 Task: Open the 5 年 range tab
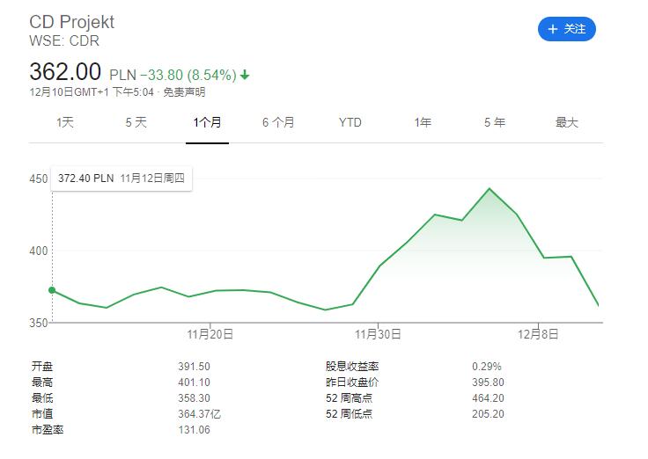(x=495, y=122)
